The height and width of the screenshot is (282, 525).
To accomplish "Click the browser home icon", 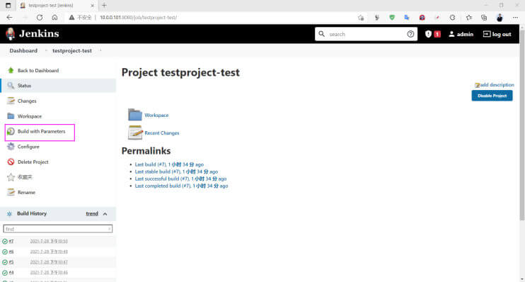I will (54, 18).
